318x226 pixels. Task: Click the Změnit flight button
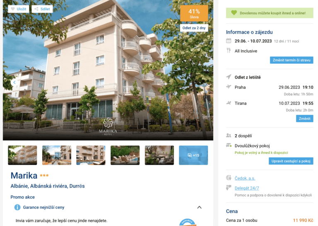click(304, 119)
